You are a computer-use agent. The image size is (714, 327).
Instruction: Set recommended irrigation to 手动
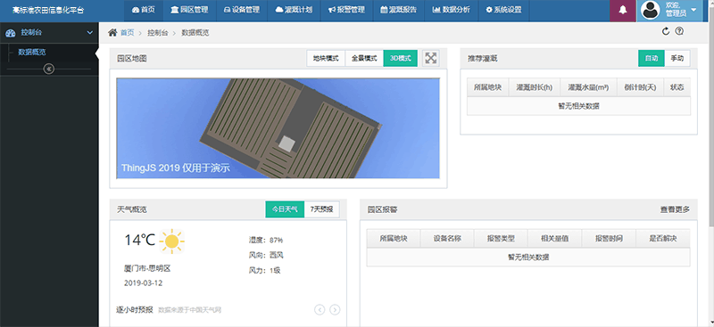pyautogui.click(x=677, y=58)
